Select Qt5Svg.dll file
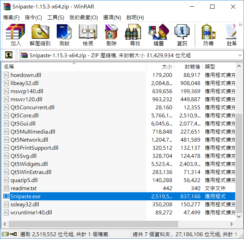Screen dimensions: 244x239 click(x=24, y=156)
